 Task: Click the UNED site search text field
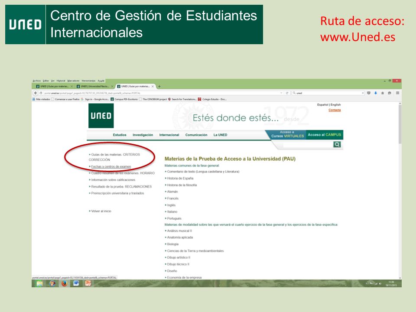click(307, 145)
